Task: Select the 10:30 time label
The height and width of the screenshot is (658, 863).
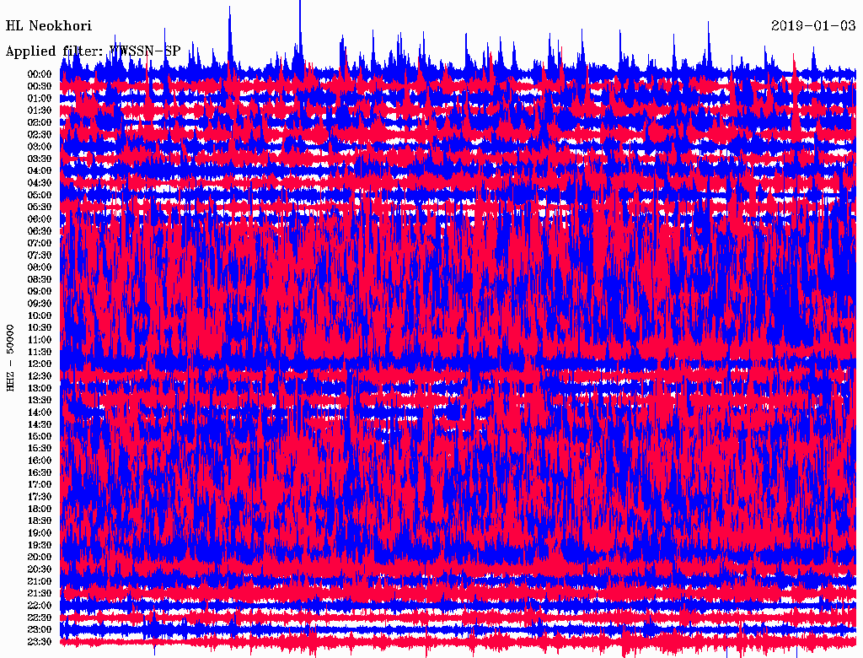Action: [x=39, y=328]
